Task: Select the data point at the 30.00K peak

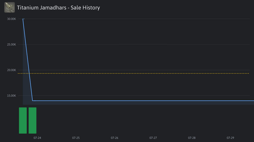Action: (x=24, y=19)
